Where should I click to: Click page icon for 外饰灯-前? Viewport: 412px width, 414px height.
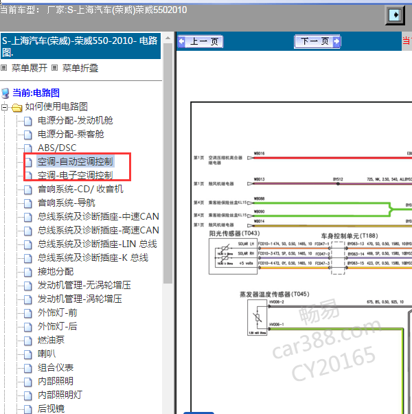pyautogui.click(x=28, y=313)
